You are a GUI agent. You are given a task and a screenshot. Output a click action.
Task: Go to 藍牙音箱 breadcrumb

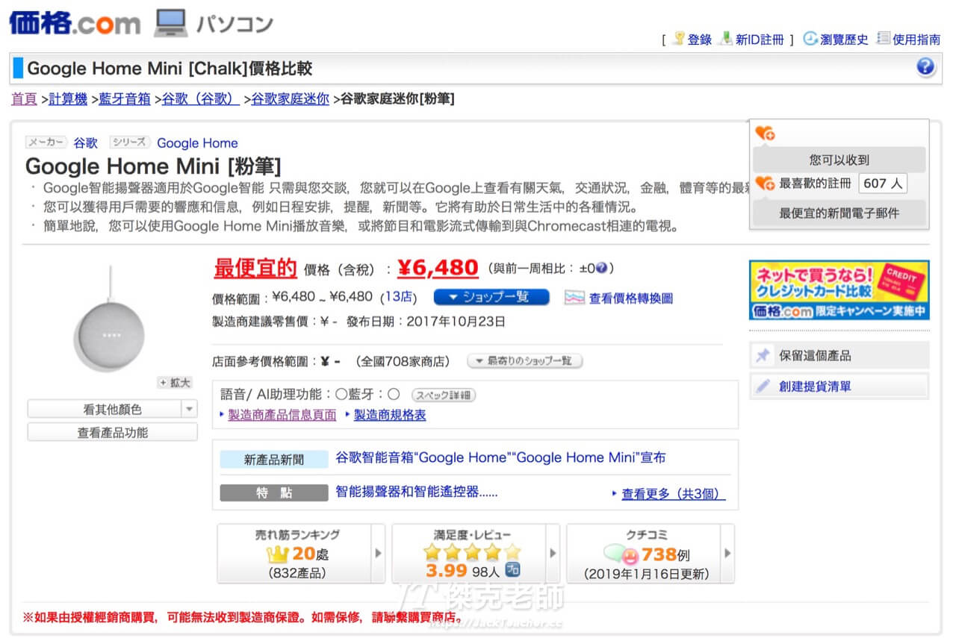click(x=125, y=98)
